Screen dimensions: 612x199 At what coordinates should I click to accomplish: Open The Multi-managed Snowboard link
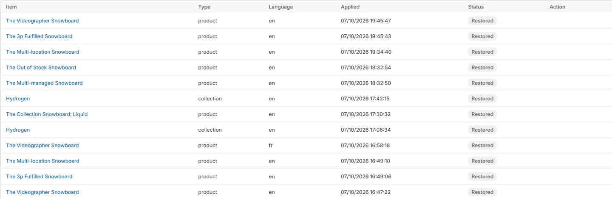(44, 83)
